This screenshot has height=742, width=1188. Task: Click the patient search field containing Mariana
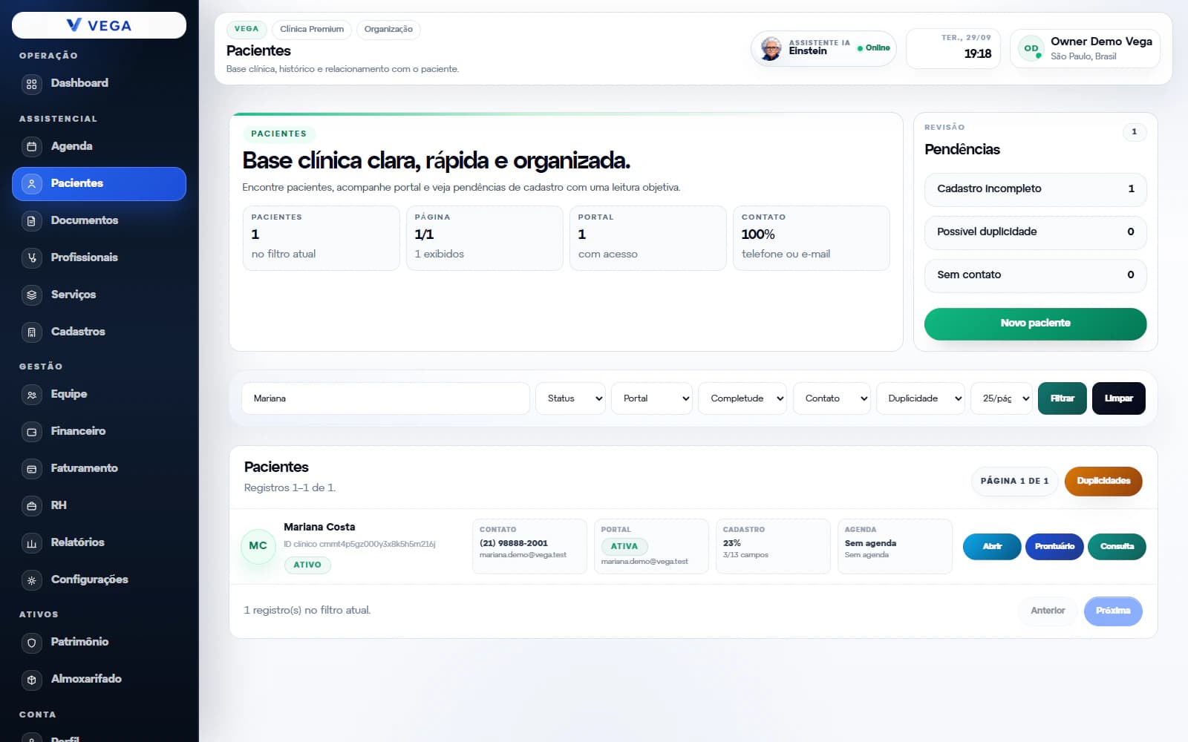click(385, 398)
